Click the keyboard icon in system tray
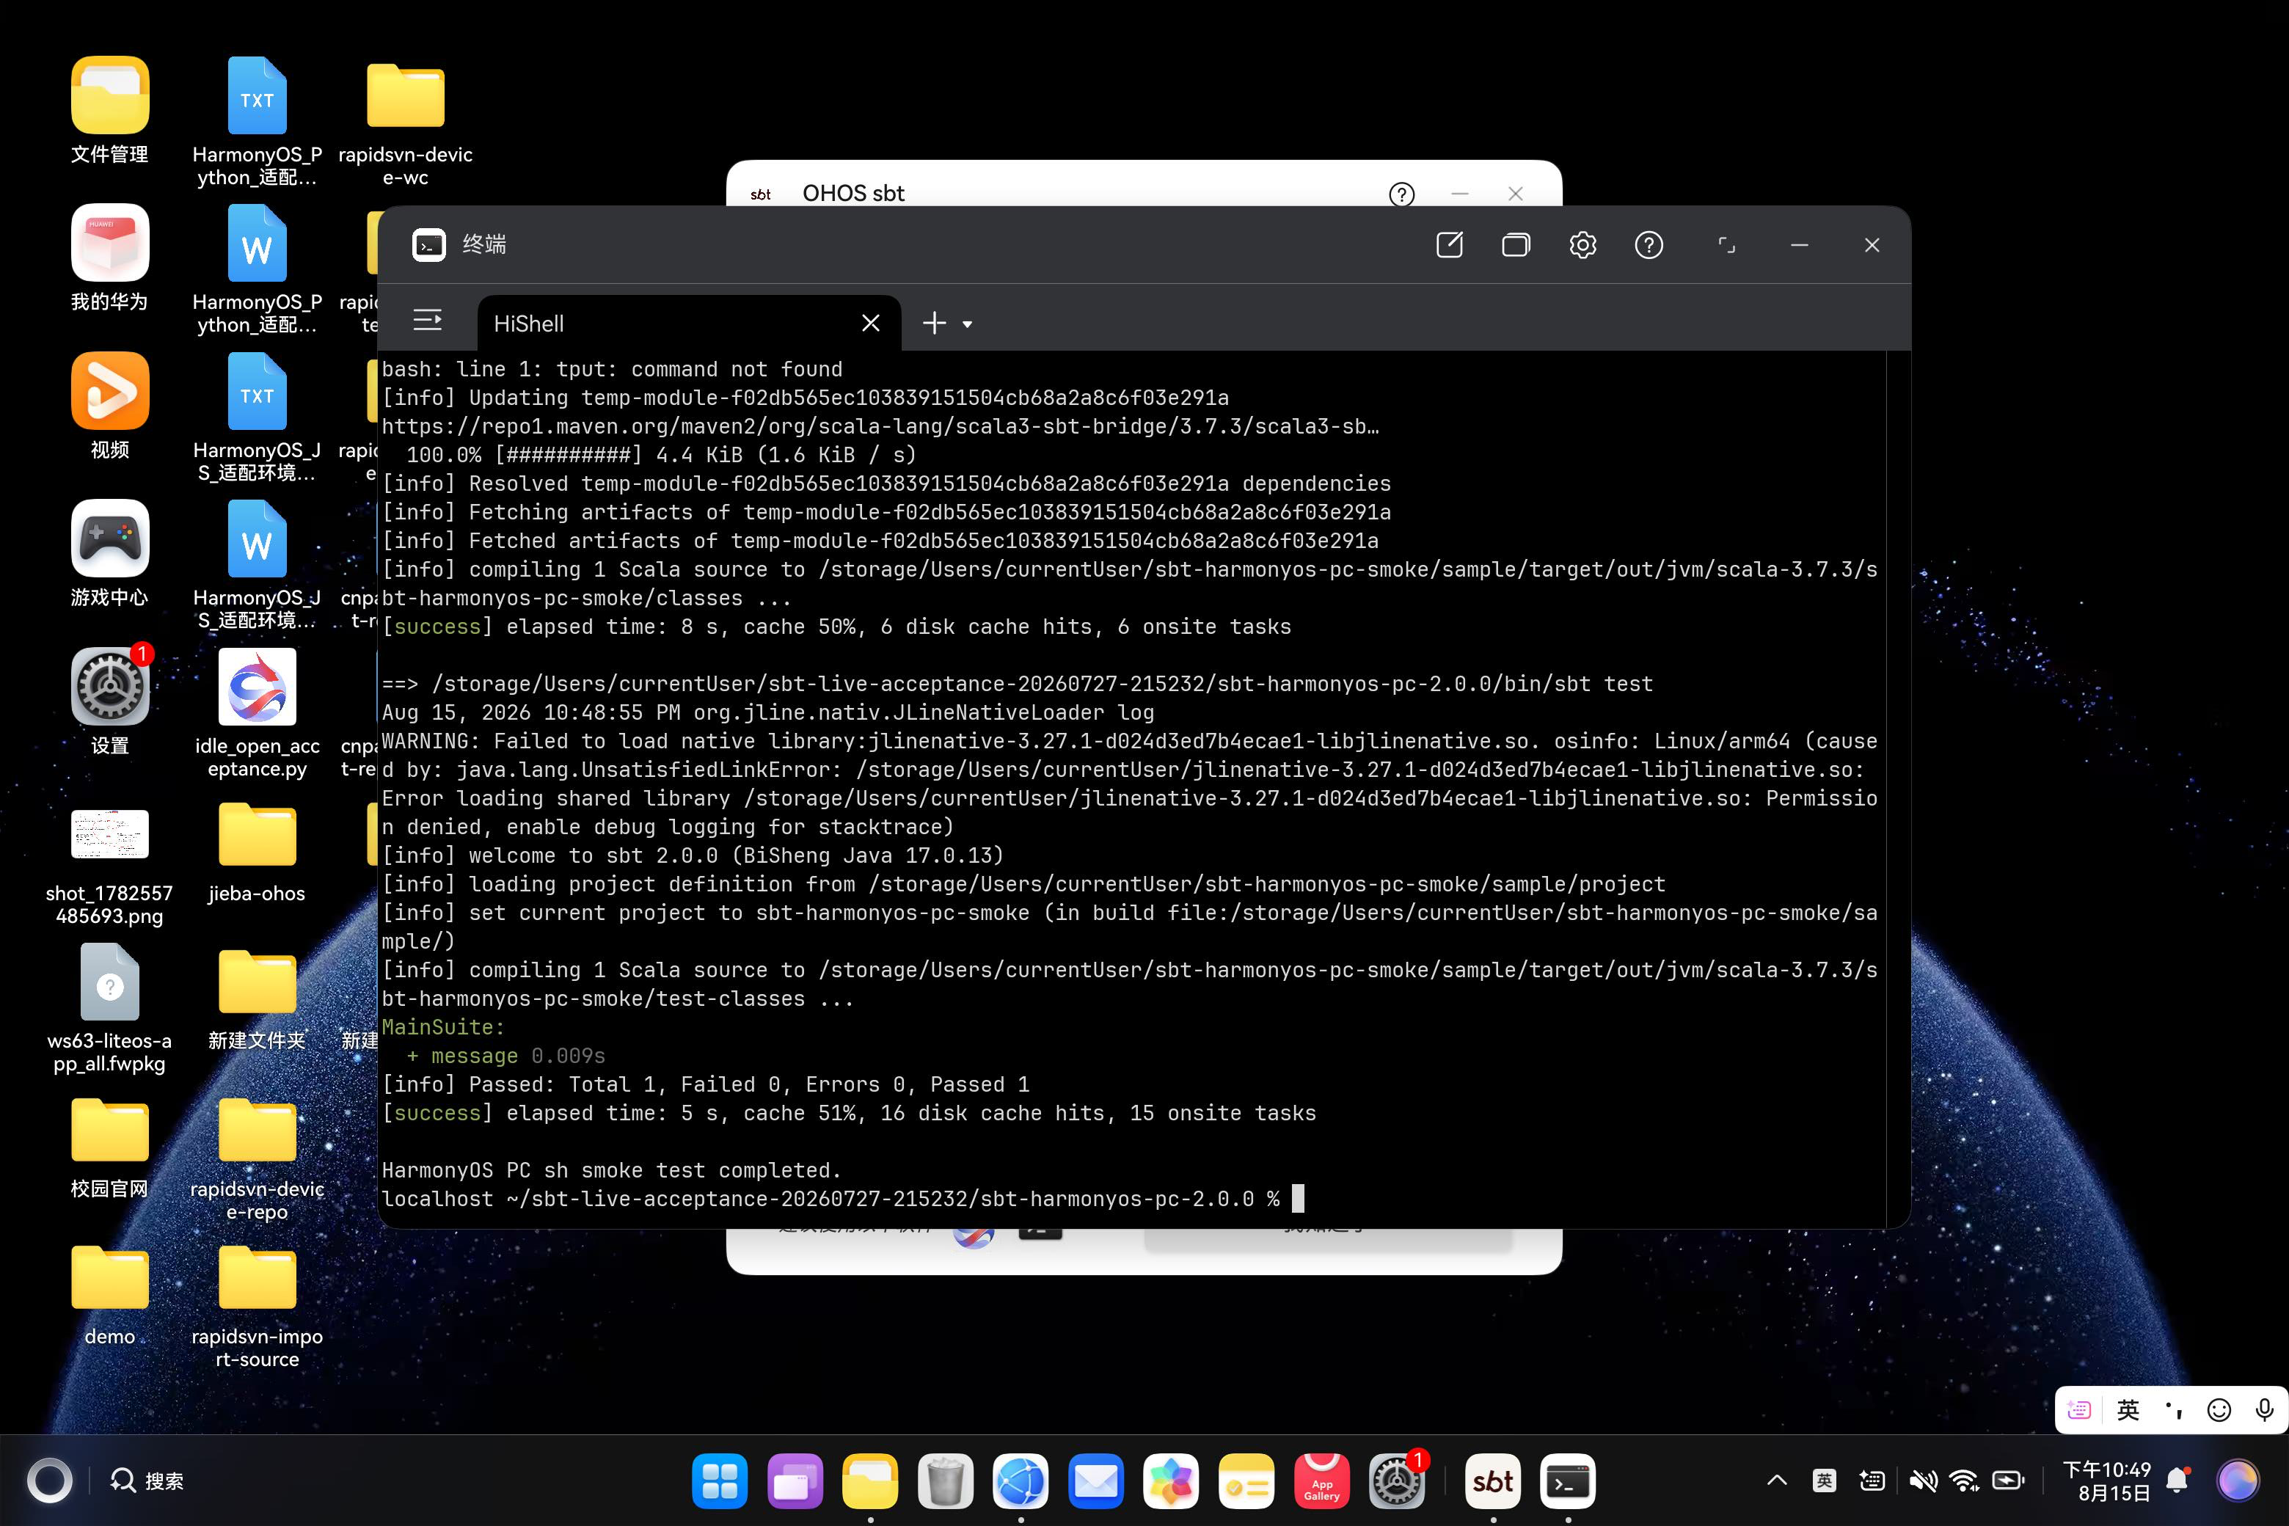2289x1526 pixels. [x=1872, y=1481]
